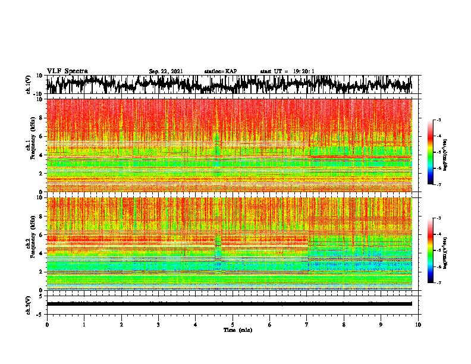This screenshot has width=471, height=364.
Task: Click the "-4" label on the ch.2 colorbar
Action: tap(439, 234)
